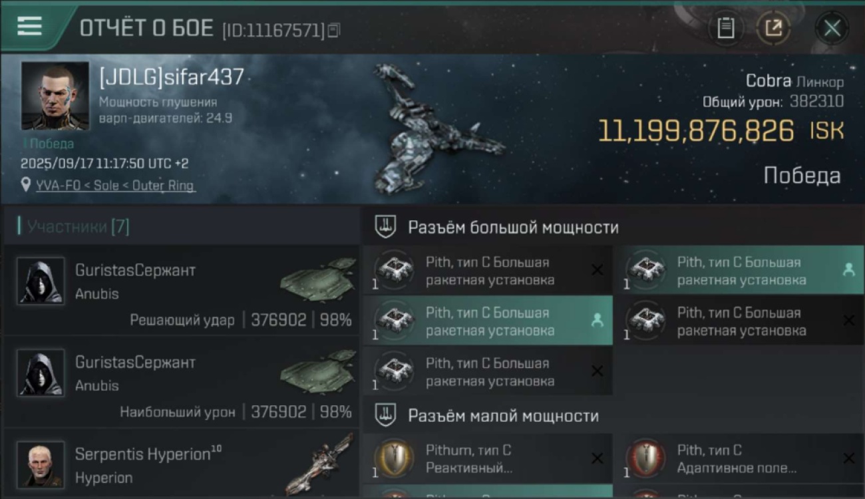Image resolution: width=865 pixels, height=499 pixels.
Task: Open the hamburger main menu
Action: 29,26
